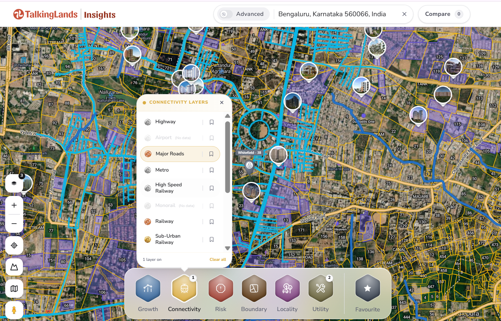Activate the street view pegman icon
The image size is (501, 321).
pyautogui.click(x=14, y=310)
